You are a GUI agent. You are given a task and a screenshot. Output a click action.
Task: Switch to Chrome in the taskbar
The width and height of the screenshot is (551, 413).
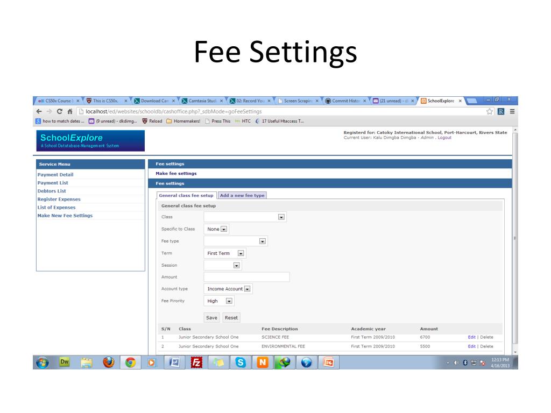pyautogui.click(x=130, y=362)
